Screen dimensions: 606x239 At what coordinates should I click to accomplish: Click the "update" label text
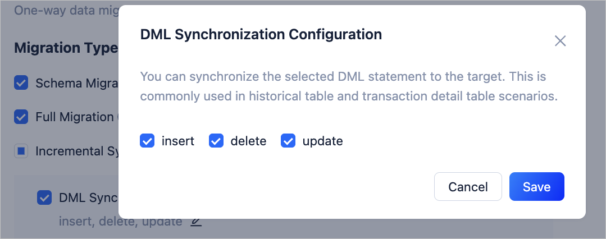[322, 141]
